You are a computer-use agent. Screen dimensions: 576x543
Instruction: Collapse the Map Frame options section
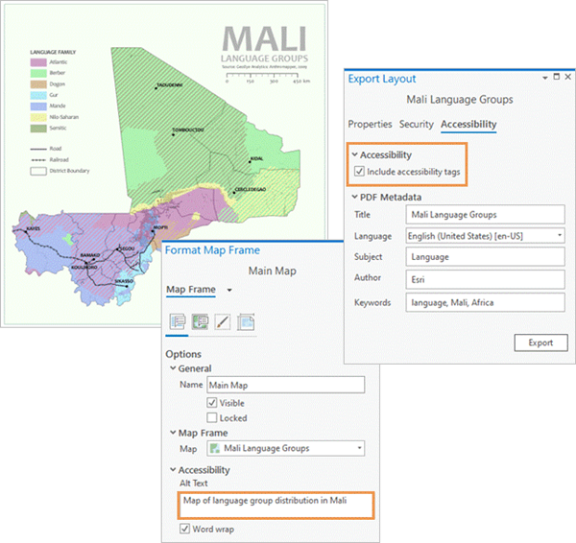(x=173, y=433)
